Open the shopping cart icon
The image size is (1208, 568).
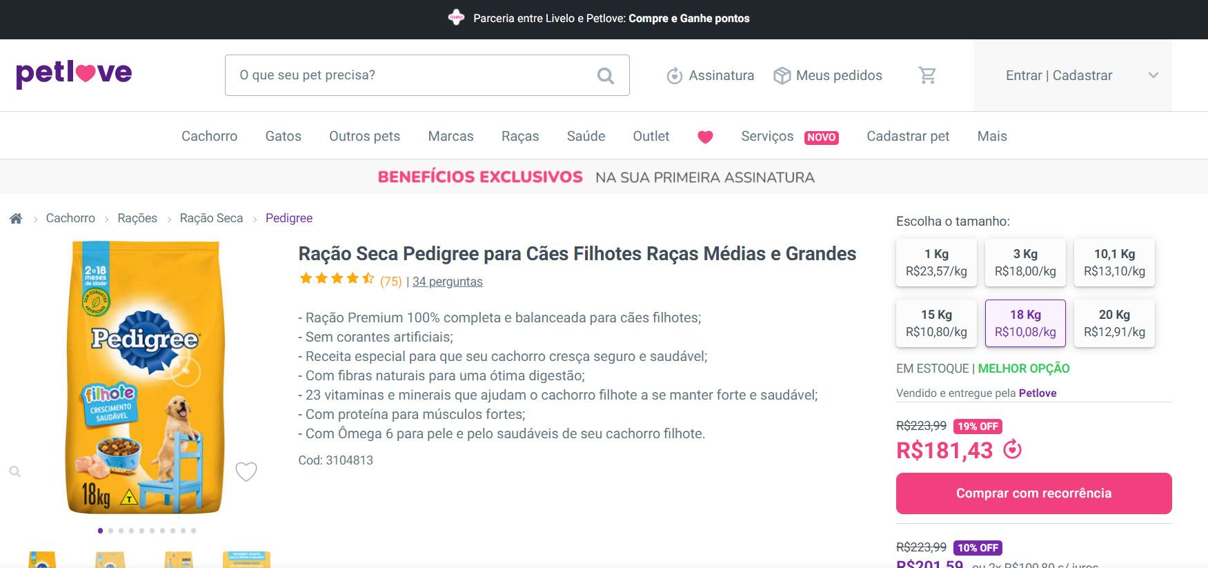pyautogui.click(x=927, y=75)
